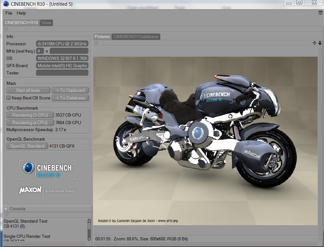Run the Rendering (x CPU) test
Screen dimensions: 324x247
30,123
